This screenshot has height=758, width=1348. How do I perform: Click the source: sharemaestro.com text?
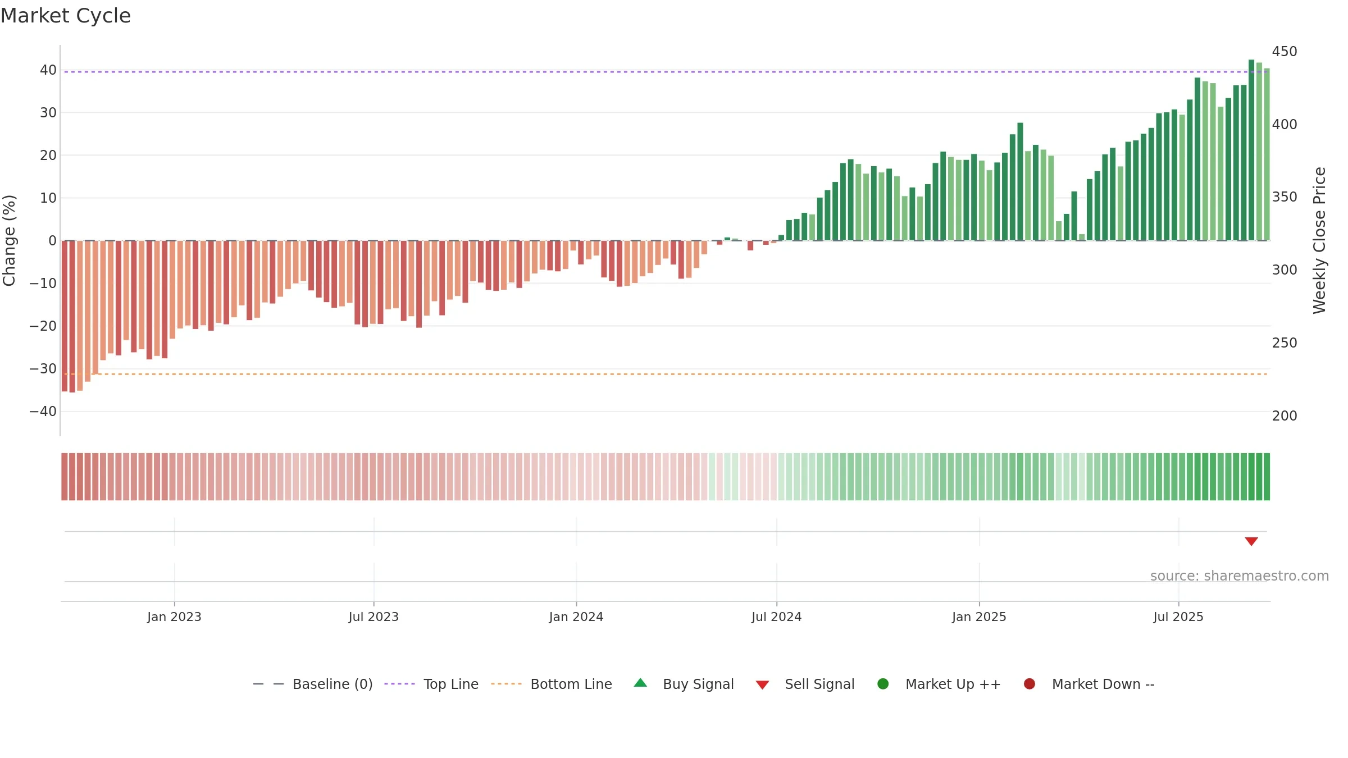1240,576
